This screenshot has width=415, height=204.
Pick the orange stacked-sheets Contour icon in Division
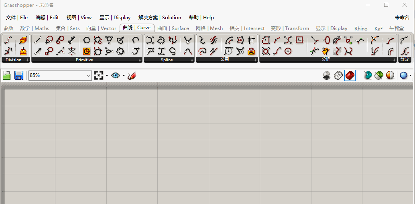[x=23, y=40]
